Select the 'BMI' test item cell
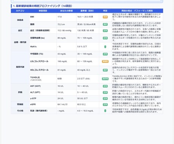Screen dimensions: 174x144 (43, 17)
